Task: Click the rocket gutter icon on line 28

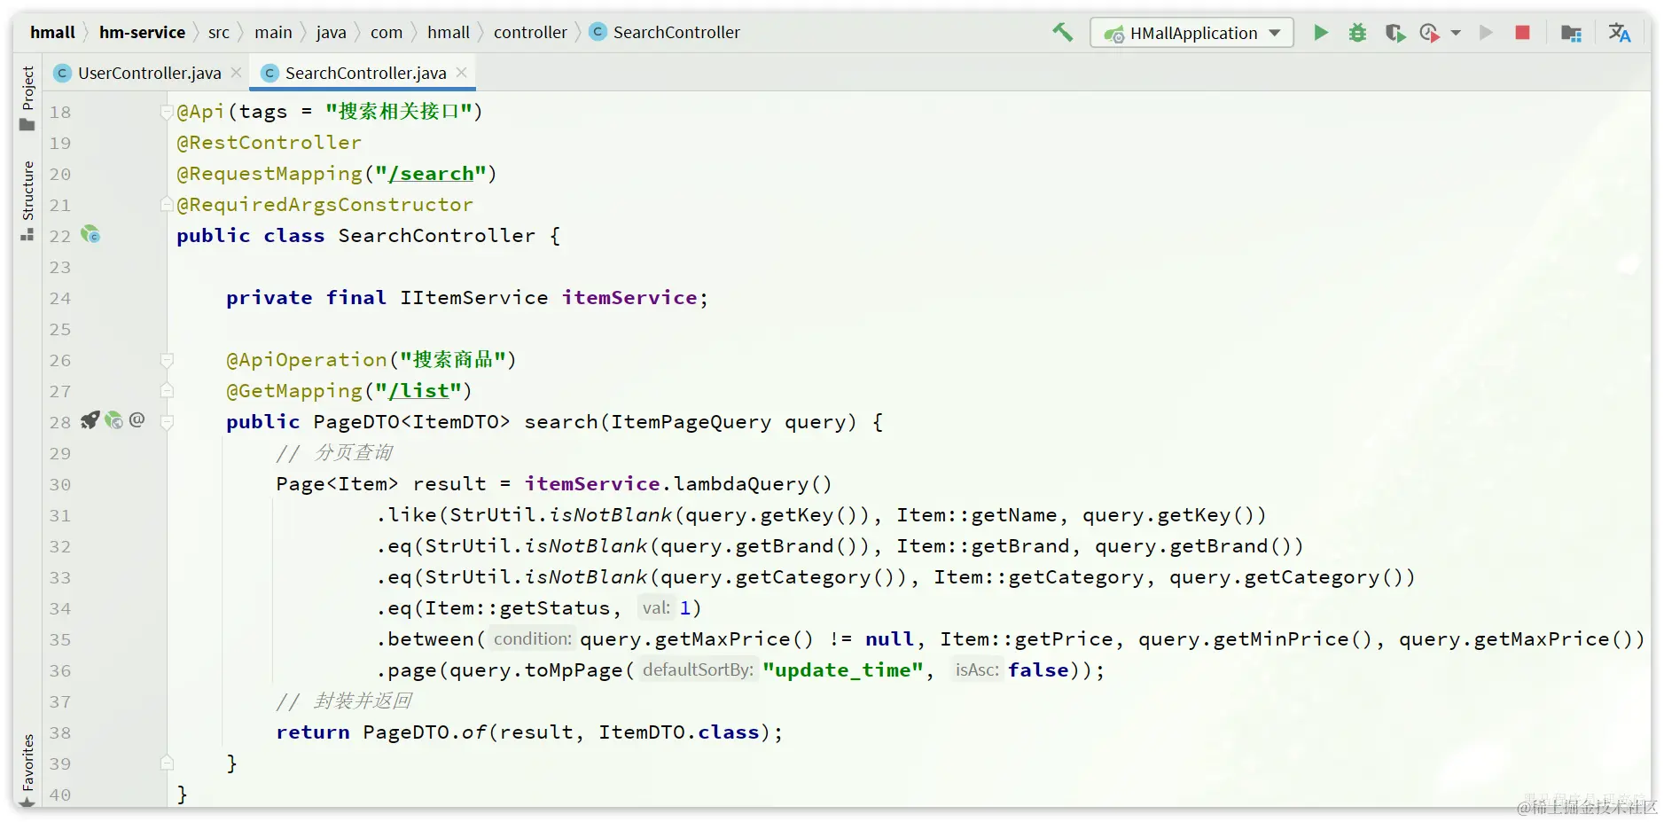Action: point(90,420)
